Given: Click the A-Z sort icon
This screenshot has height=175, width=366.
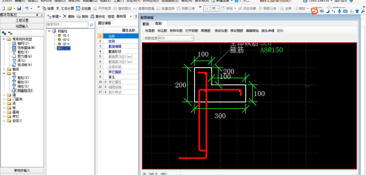Looking at the screenshot, I should click(136, 16).
